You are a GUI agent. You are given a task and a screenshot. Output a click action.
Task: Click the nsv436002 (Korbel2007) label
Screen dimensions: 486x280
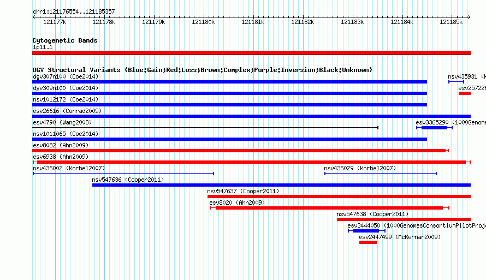[69, 168]
